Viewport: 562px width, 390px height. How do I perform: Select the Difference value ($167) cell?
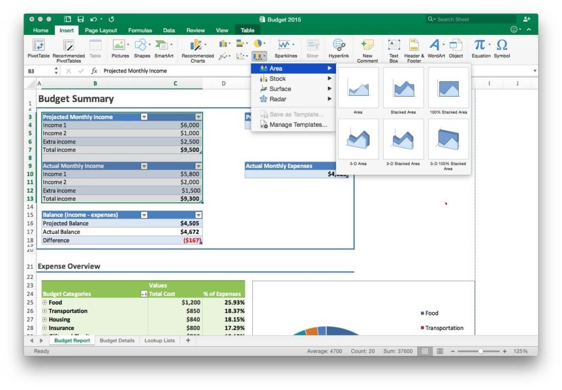coord(175,241)
